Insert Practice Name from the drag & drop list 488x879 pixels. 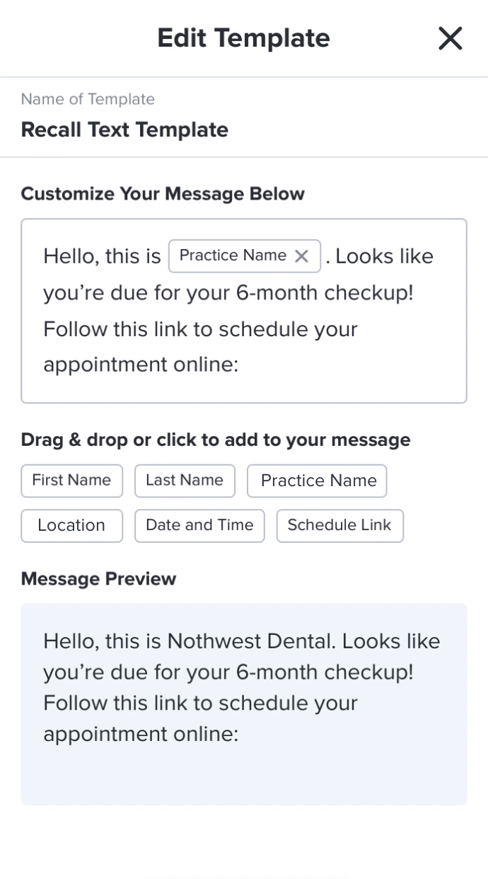[x=318, y=481]
